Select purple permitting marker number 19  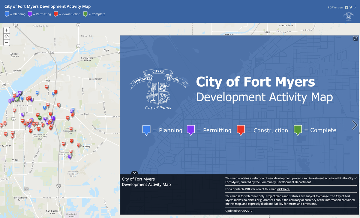pos(70,157)
